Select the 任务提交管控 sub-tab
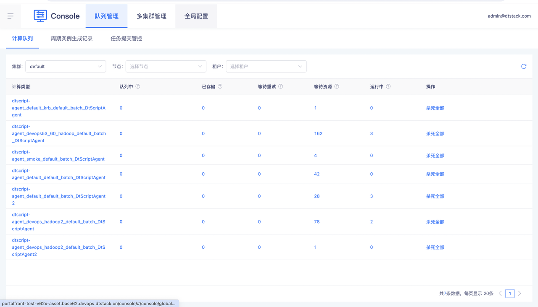The height and width of the screenshot is (307, 538). tap(127, 39)
